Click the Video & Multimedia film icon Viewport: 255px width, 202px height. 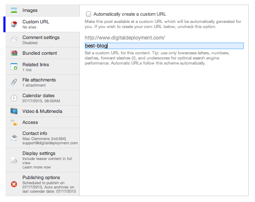click(x=14, y=111)
